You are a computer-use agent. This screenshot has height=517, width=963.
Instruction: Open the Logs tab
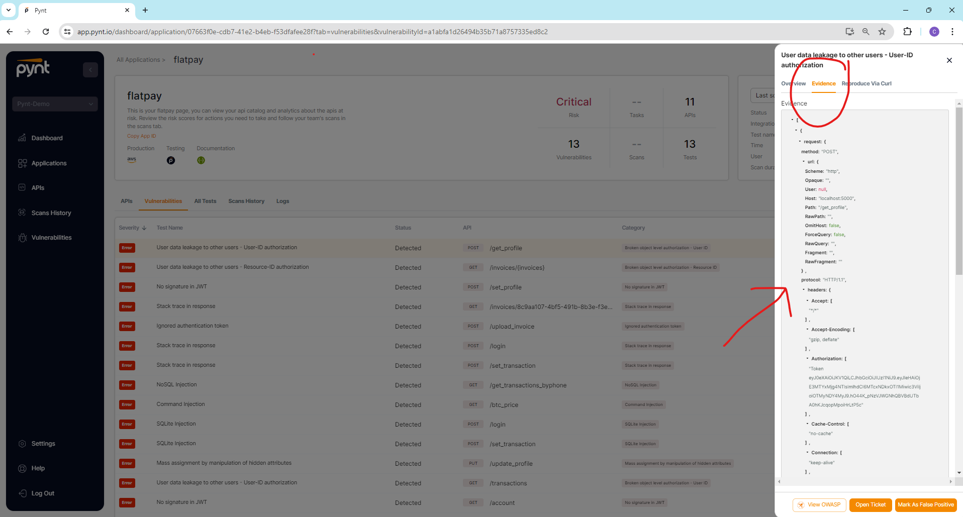click(x=282, y=201)
